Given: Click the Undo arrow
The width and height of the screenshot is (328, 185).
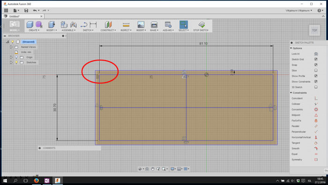Looking at the screenshot, I should click(35, 10).
